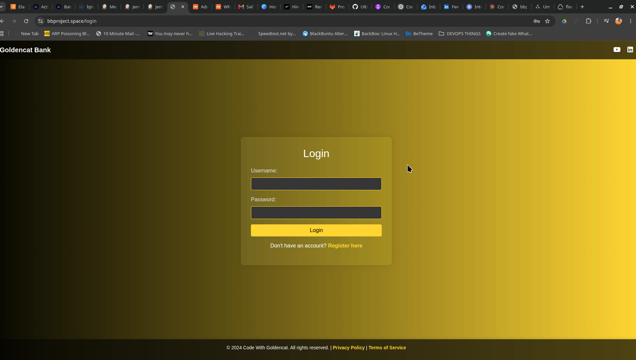Switch to the 'Elas' tab
This screenshot has width=636, height=360.
click(x=18, y=7)
